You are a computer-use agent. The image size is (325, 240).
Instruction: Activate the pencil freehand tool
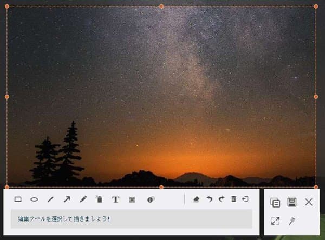click(83, 199)
